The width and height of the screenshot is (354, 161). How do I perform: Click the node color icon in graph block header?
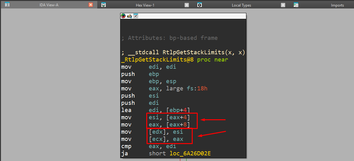(123, 16)
